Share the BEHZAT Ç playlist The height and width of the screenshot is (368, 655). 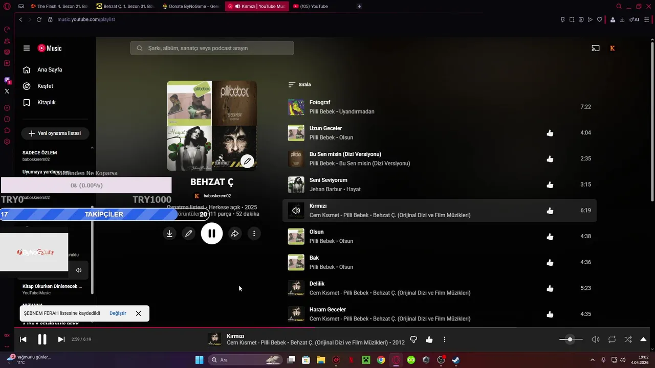point(235,234)
